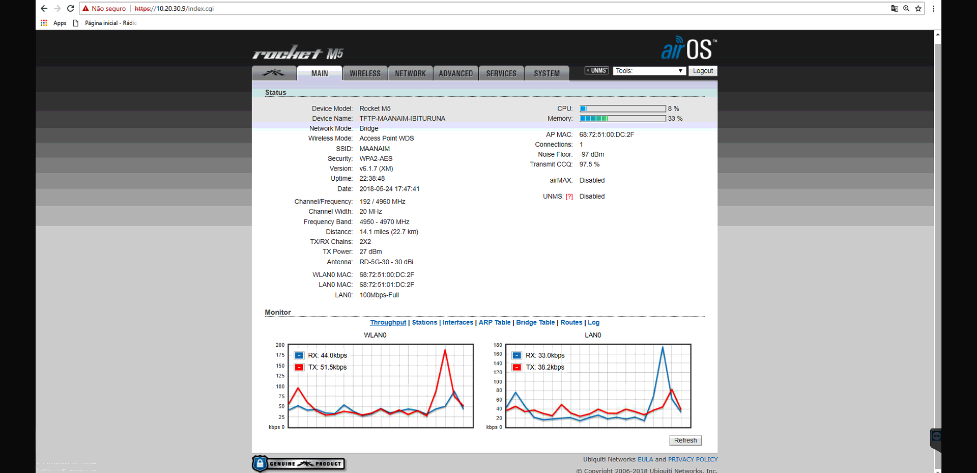Open the ADVANCED tab
Image resolution: width=977 pixels, height=473 pixels.
point(456,73)
